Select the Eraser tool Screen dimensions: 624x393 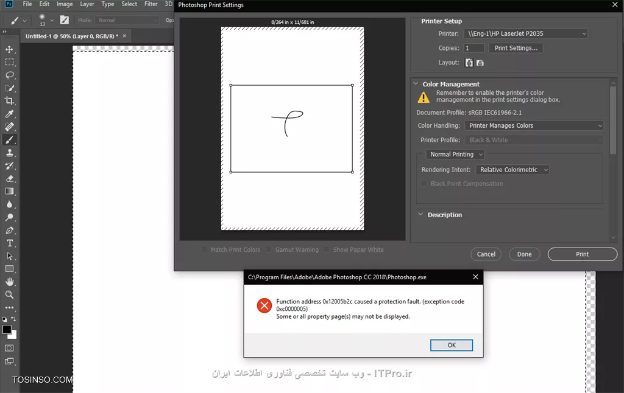tap(9, 178)
